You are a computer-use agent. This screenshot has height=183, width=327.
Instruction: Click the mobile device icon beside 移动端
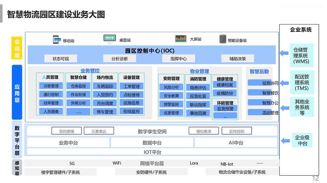tap(57, 40)
